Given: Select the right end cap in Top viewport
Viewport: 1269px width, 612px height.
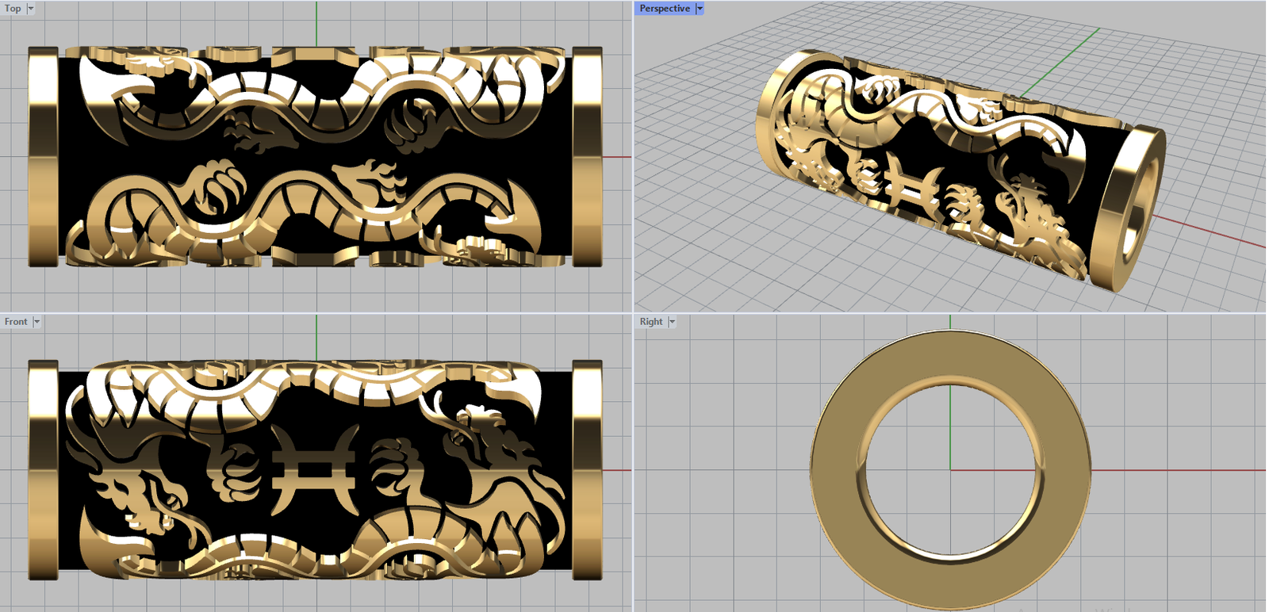Looking at the screenshot, I should (587, 157).
